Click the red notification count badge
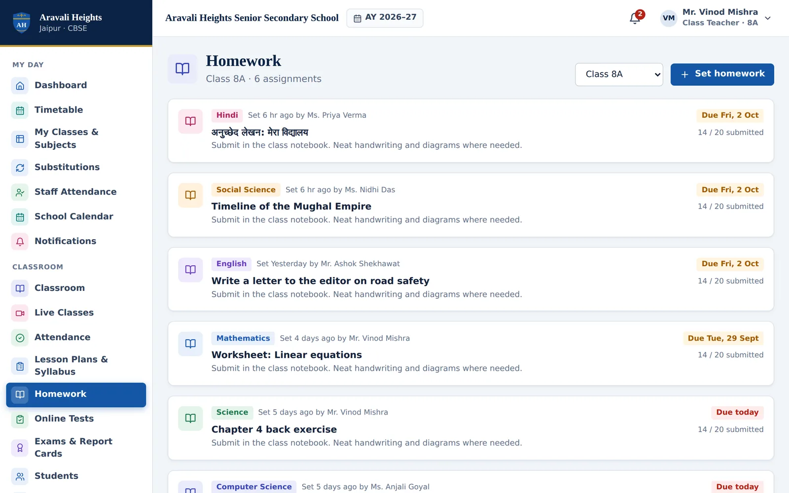The image size is (789, 493). (x=640, y=14)
